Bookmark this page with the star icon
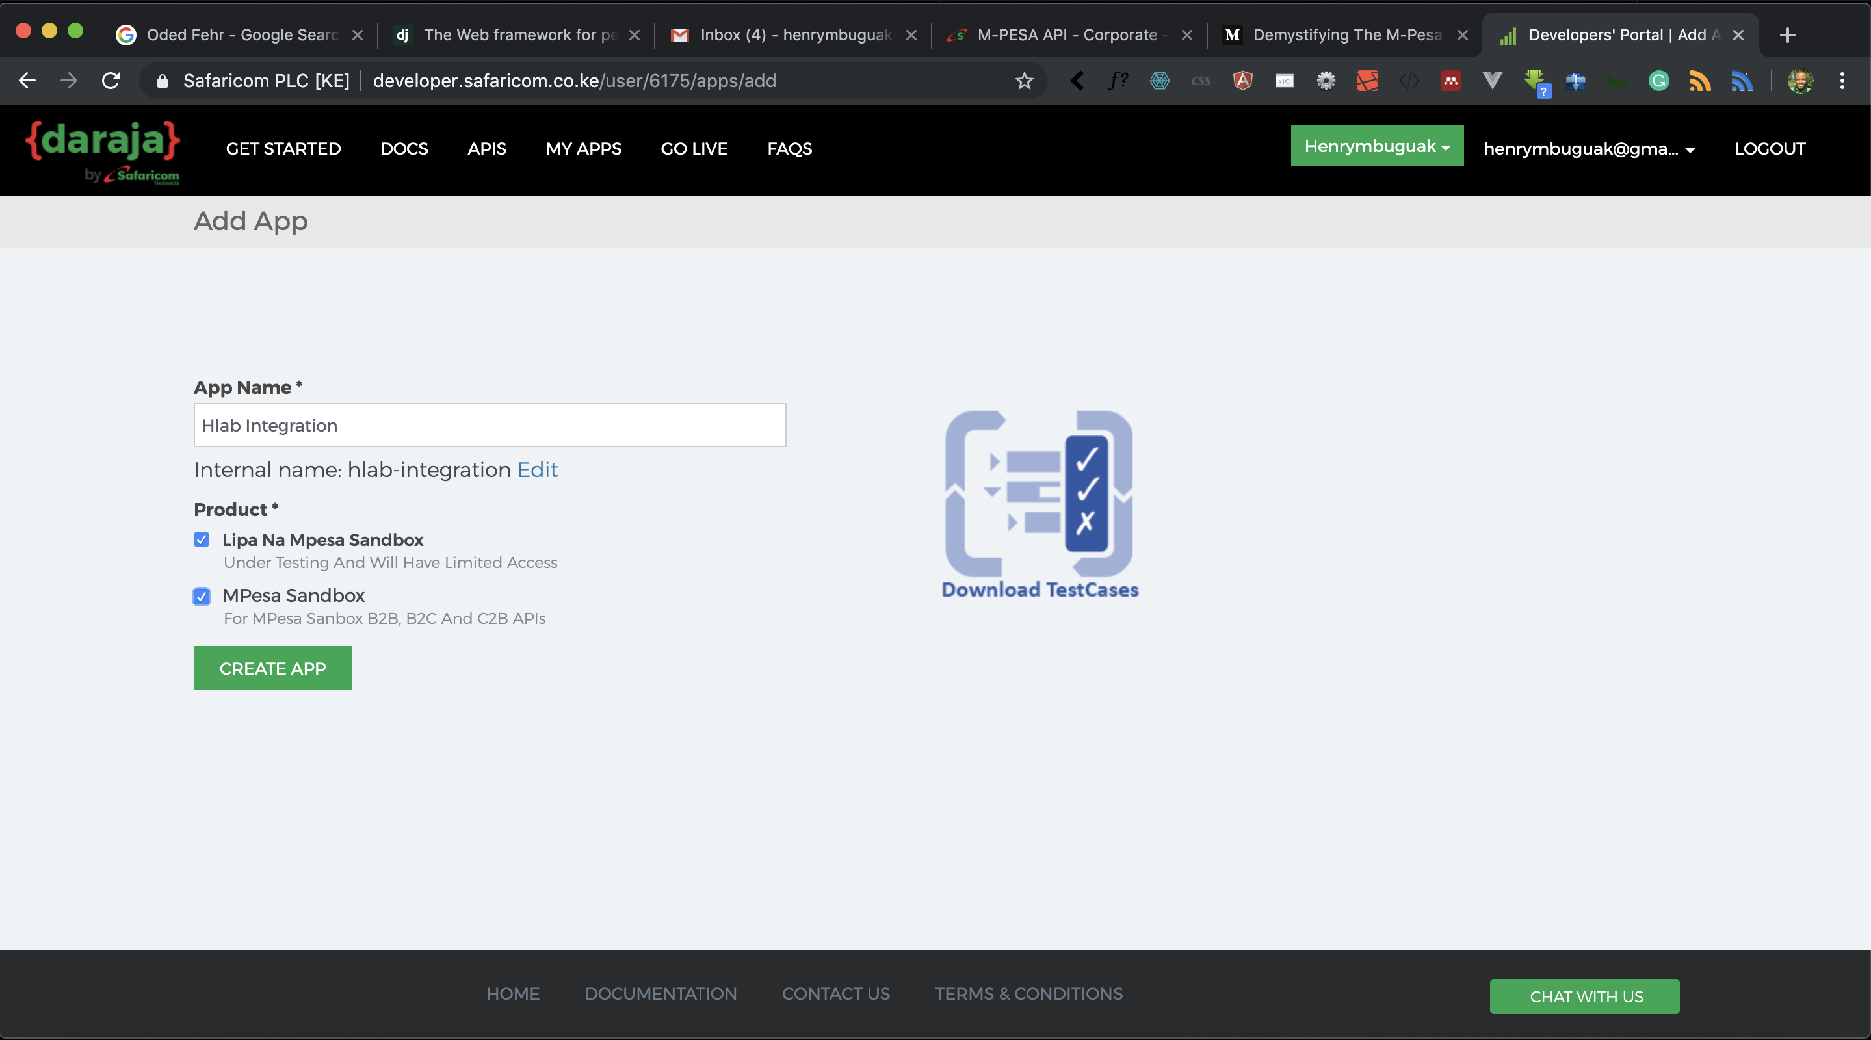This screenshot has width=1871, height=1040. pos(1024,81)
